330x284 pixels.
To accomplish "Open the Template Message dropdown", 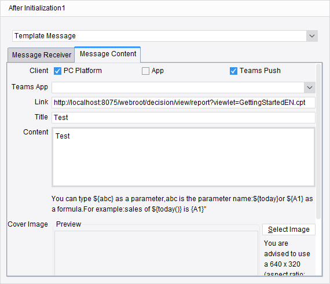I will tap(312, 36).
